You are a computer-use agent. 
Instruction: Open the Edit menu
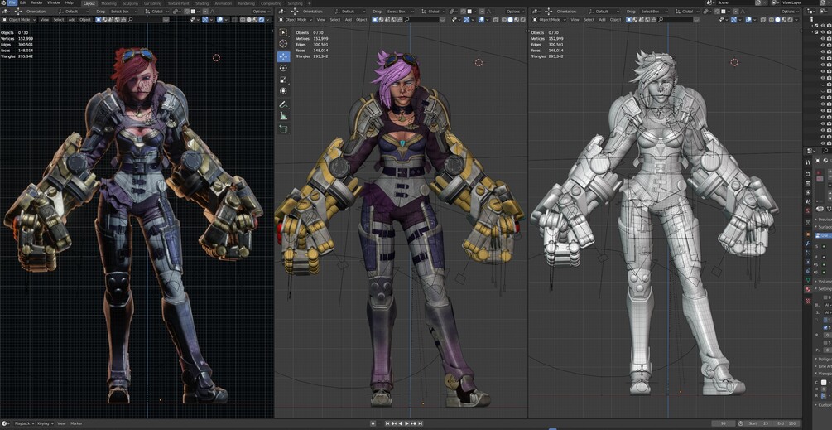tap(23, 2)
